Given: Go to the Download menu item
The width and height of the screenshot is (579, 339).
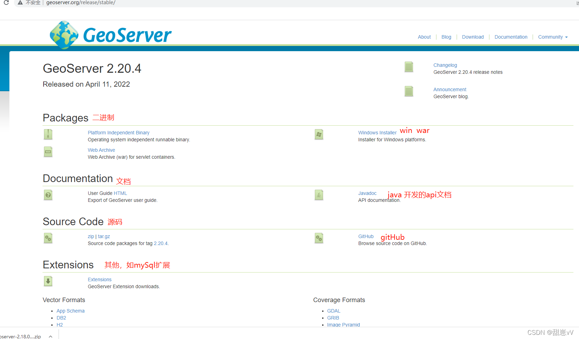Looking at the screenshot, I should (x=473, y=37).
